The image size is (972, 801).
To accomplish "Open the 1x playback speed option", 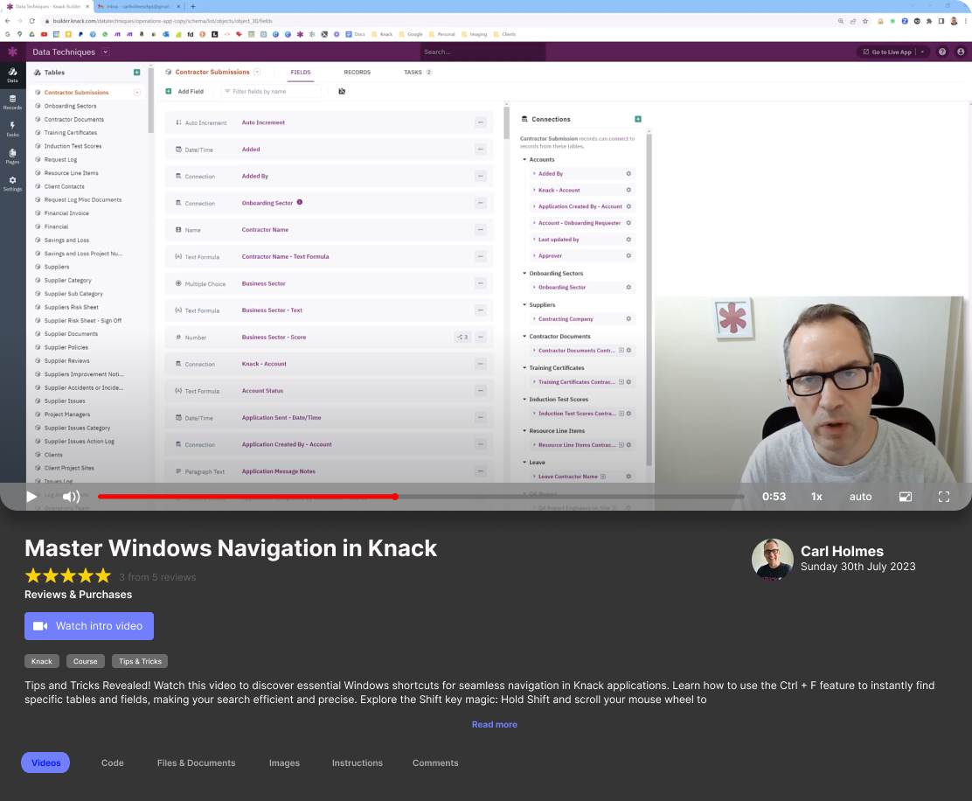I will [x=816, y=497].
